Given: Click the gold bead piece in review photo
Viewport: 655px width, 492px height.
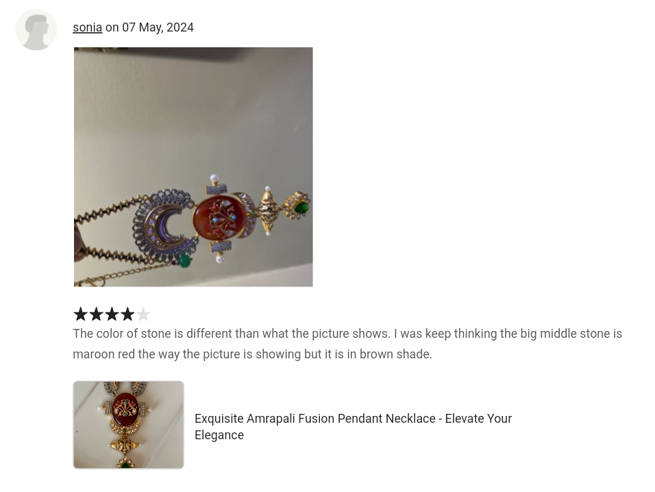Looking at the screenshot, I should pos(267,212).
